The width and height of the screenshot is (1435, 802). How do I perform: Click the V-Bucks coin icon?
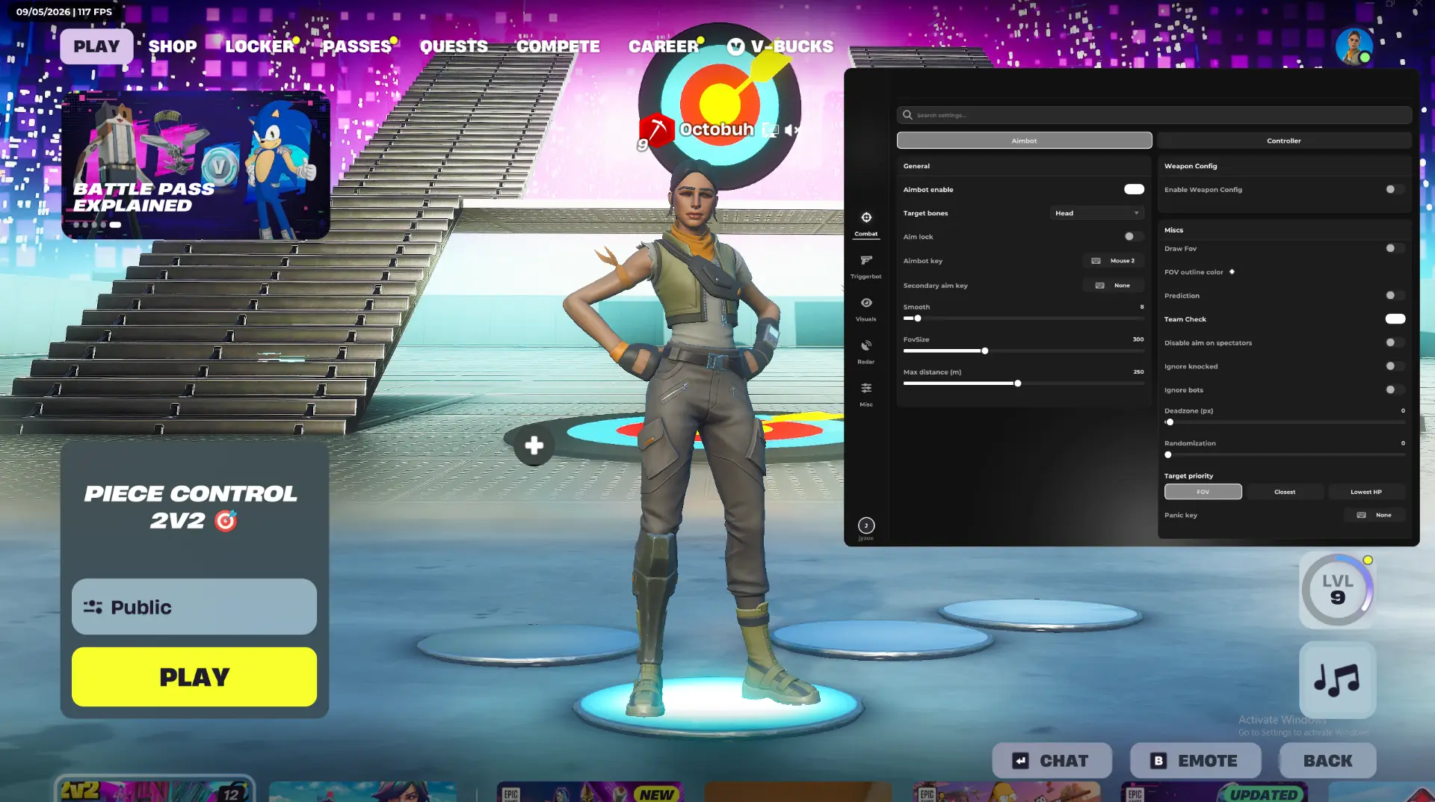pos(735,46)
